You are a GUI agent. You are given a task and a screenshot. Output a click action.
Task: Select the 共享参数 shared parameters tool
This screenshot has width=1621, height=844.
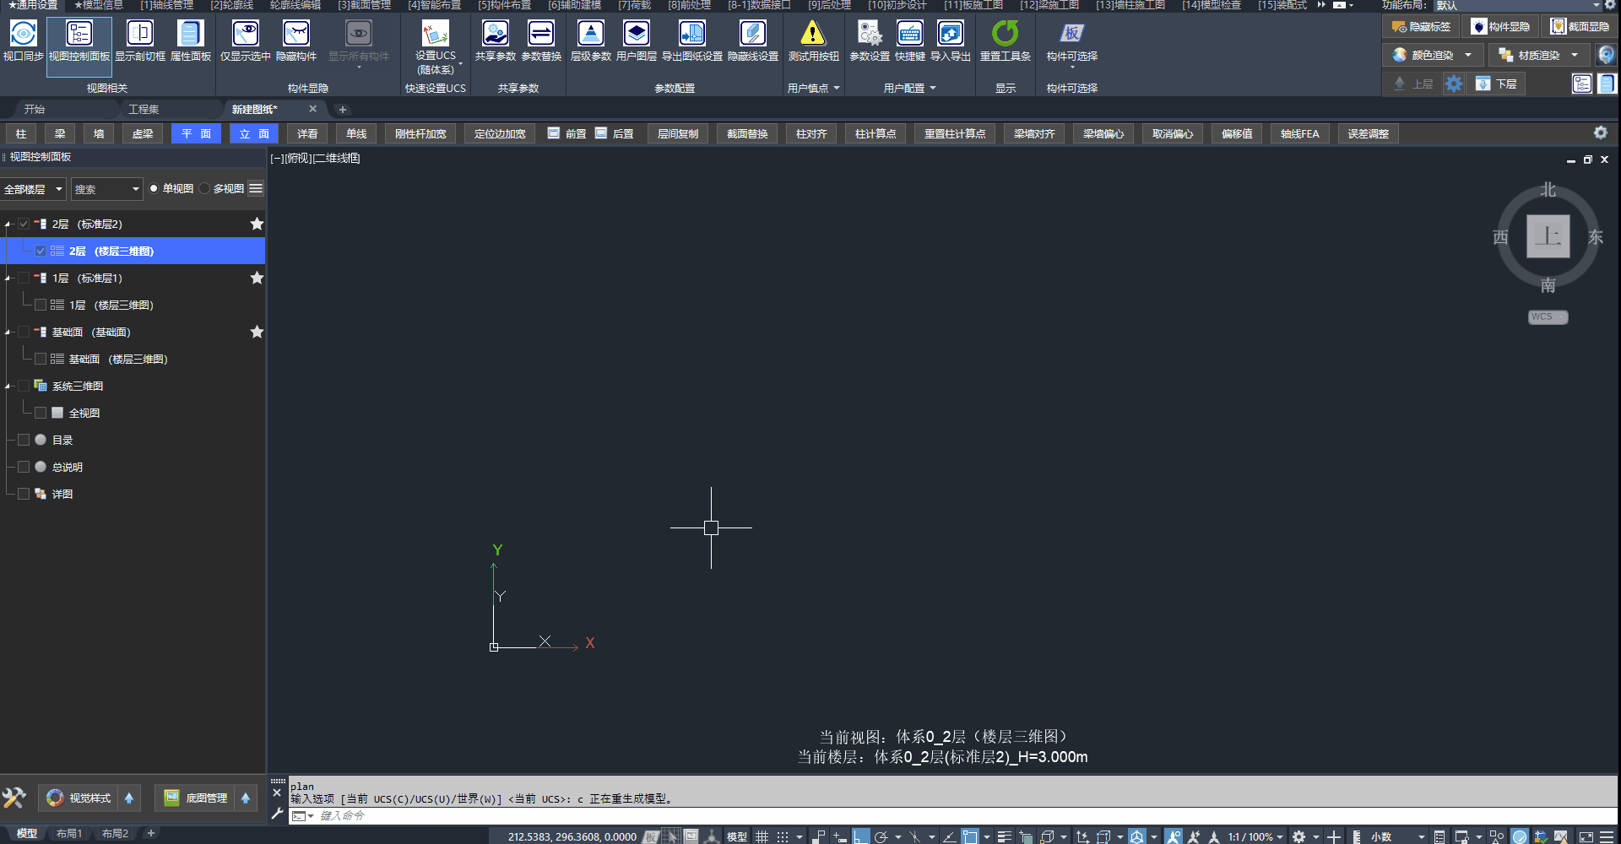point(495,34)
